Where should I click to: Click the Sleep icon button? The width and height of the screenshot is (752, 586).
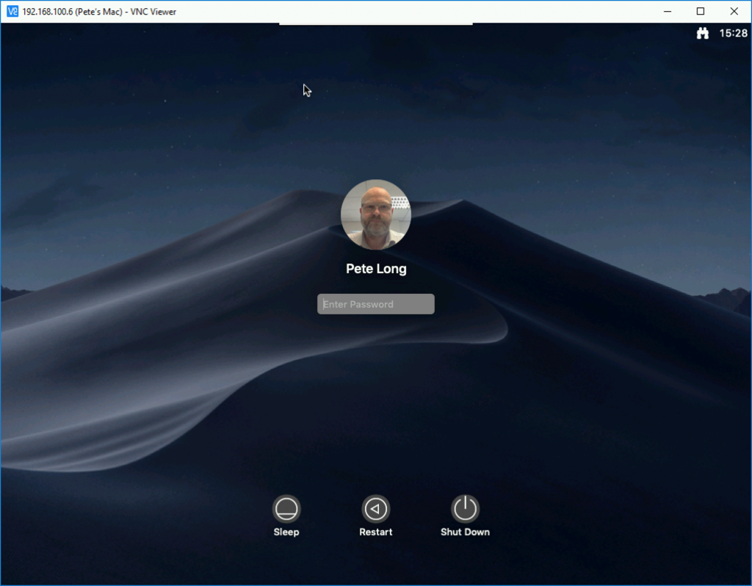286,508
